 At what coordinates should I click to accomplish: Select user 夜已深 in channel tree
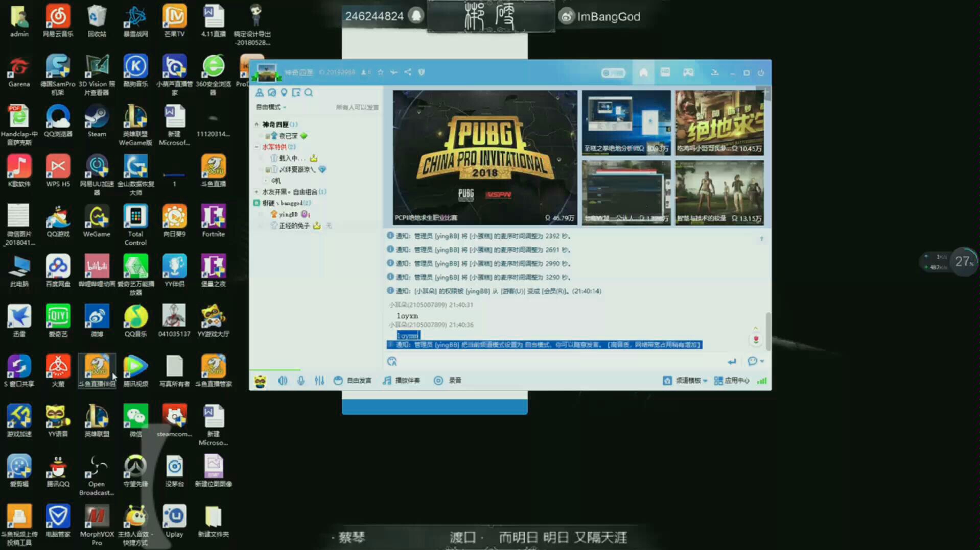(x=288, y=136)
